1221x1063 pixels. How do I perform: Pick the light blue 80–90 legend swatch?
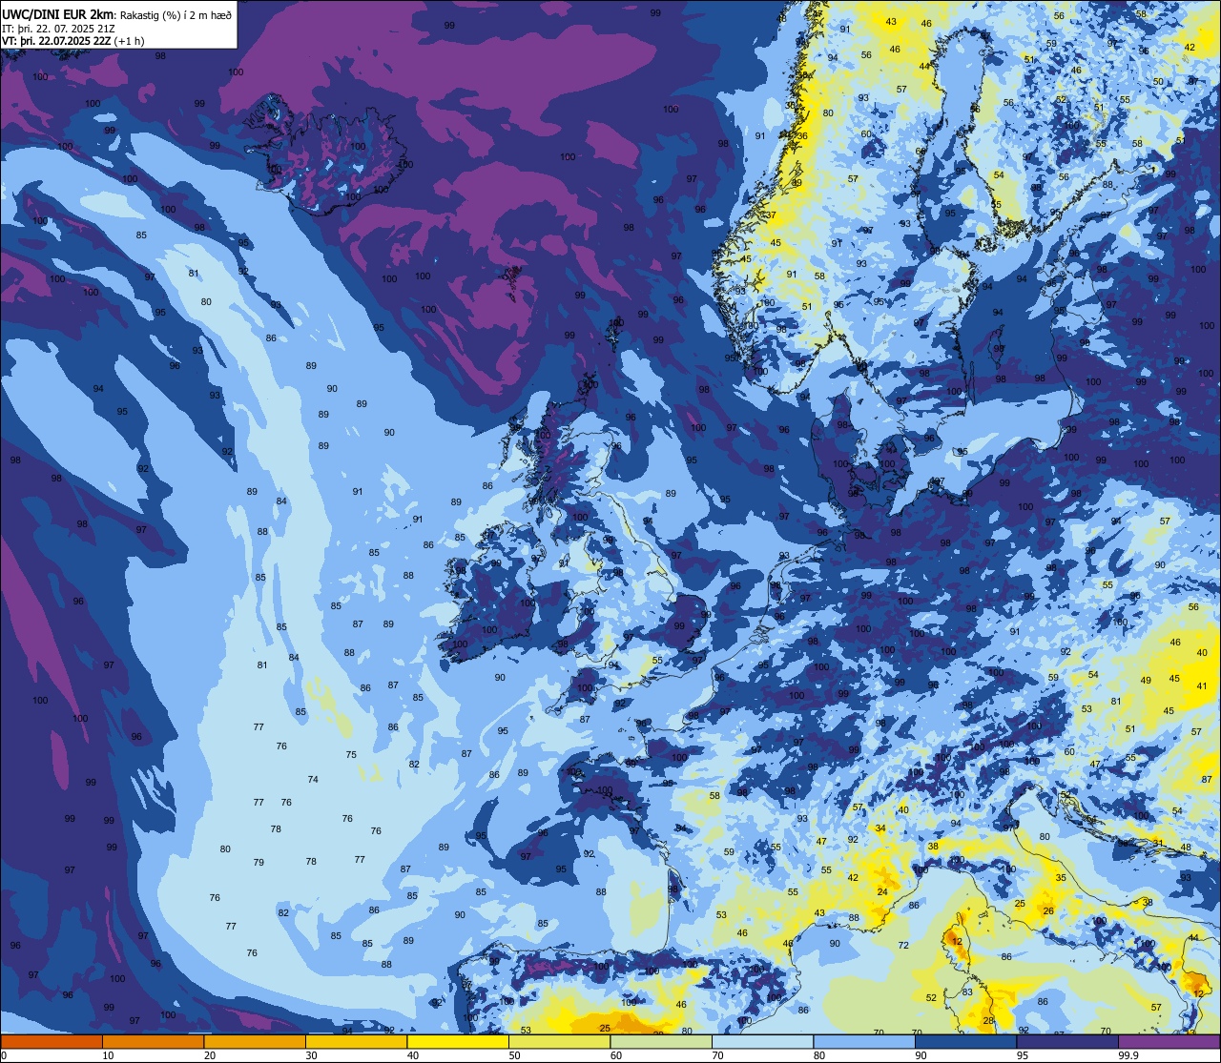pos(864,1041)
